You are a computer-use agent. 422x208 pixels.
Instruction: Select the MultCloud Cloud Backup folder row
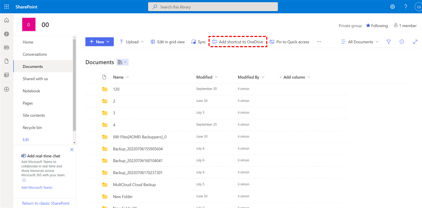coord(135,184)
